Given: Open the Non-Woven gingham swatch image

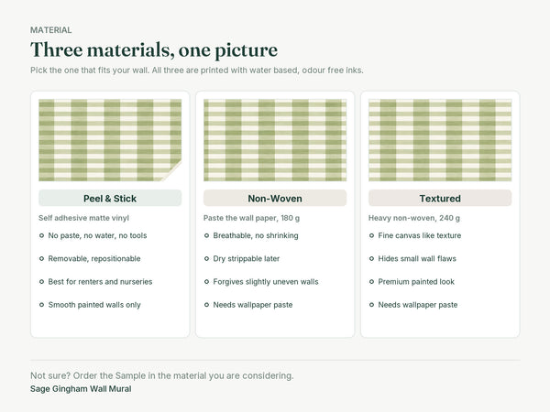Looking at the screenshot, I should click(x=275, y=140).
